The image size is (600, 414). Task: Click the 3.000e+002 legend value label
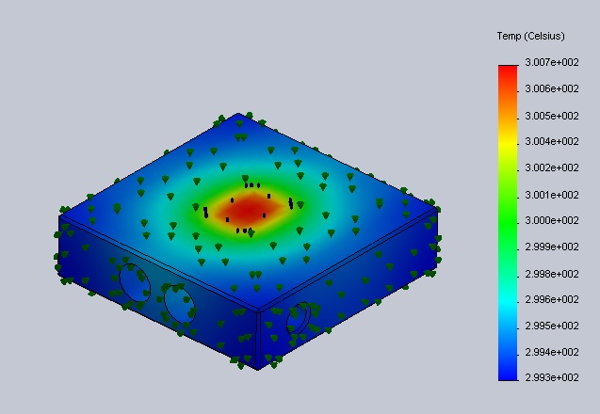tap(551, 220)
